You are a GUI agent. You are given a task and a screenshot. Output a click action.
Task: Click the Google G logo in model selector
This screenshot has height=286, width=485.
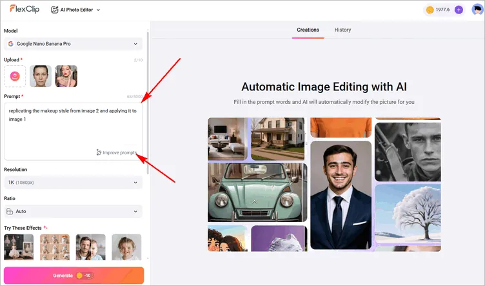11,44
